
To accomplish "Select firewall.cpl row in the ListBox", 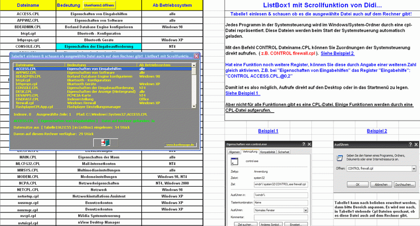I will (102, 103).
